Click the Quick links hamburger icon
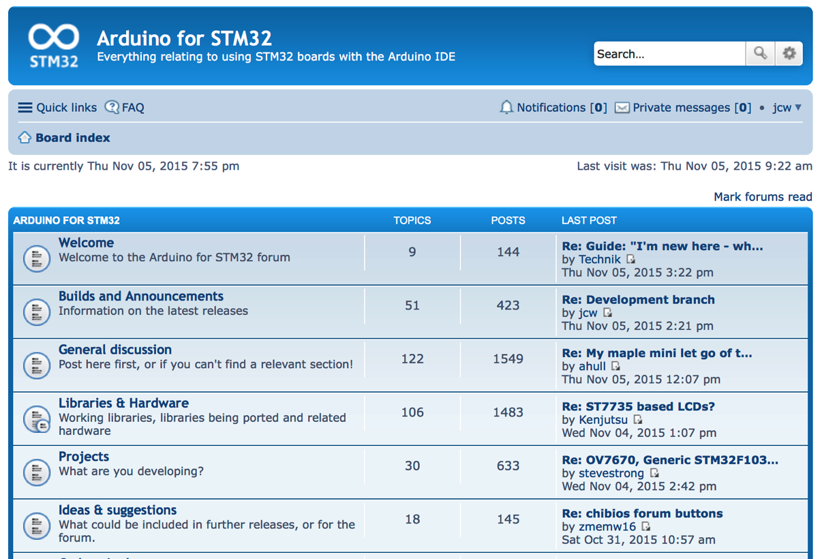The width and height of the screenshot is (822, 559). pos(25,108)
